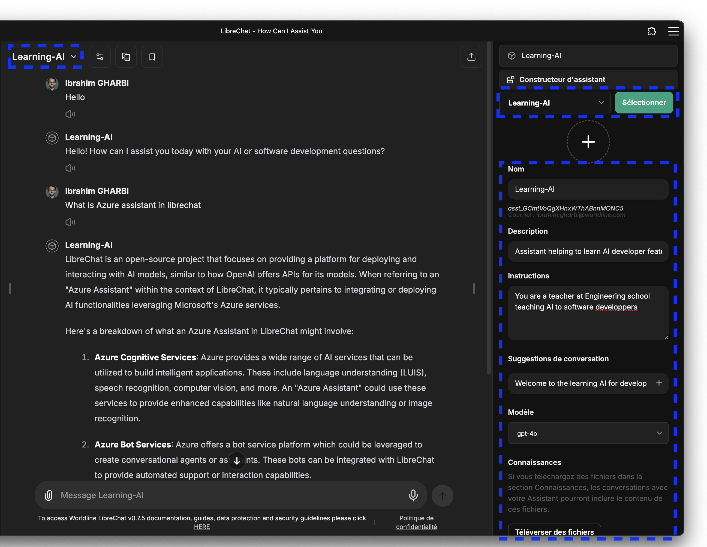Click the duplicate conversation windows icon

click(x=126, y=57)
